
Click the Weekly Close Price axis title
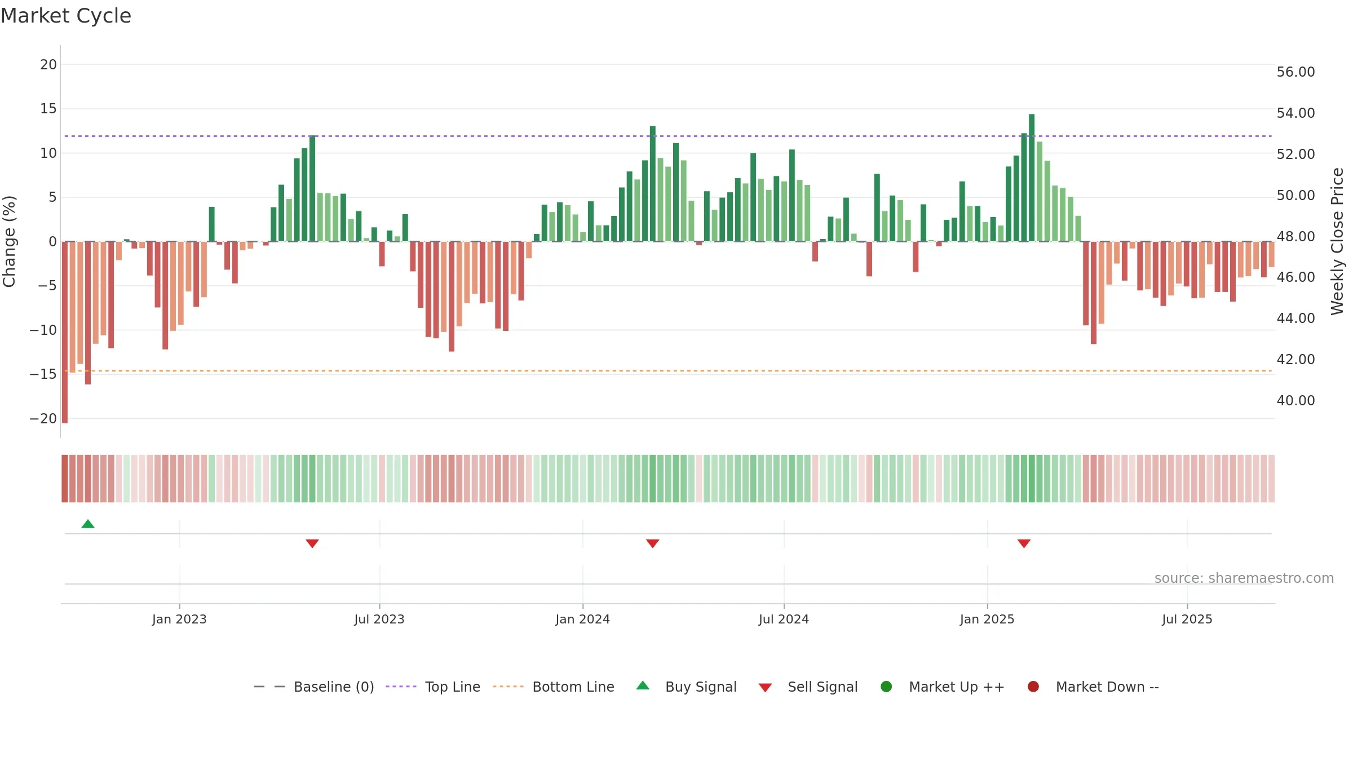(1337, 241)
